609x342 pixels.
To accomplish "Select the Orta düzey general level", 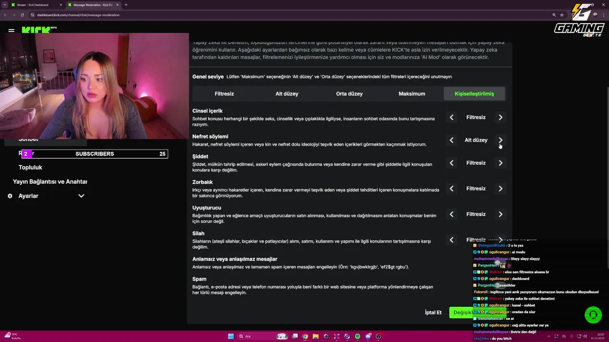I will [x=349, y=94].
